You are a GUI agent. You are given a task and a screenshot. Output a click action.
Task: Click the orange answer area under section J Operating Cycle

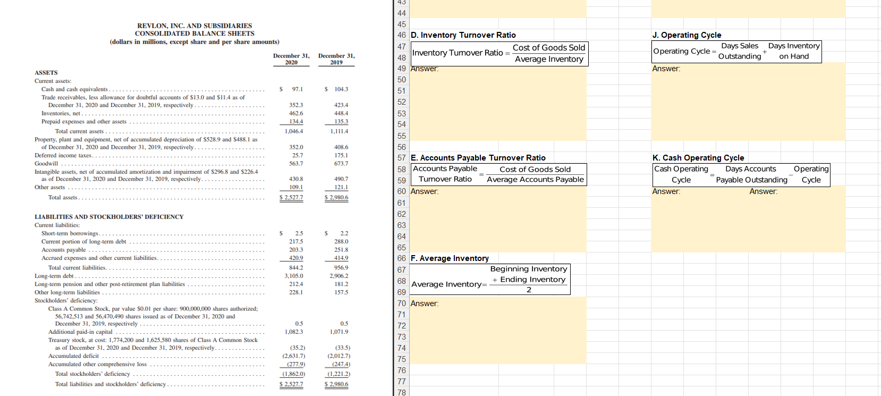point(748,102)
